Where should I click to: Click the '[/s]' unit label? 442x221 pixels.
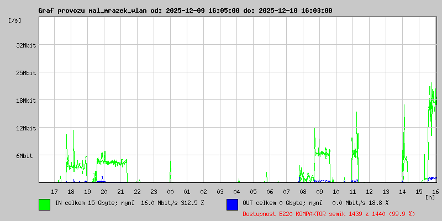(15, 20)
